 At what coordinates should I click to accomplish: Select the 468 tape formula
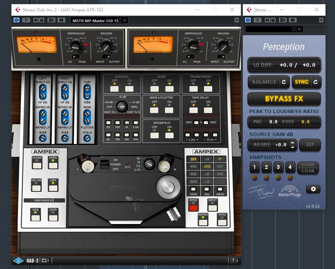(194, 174)
